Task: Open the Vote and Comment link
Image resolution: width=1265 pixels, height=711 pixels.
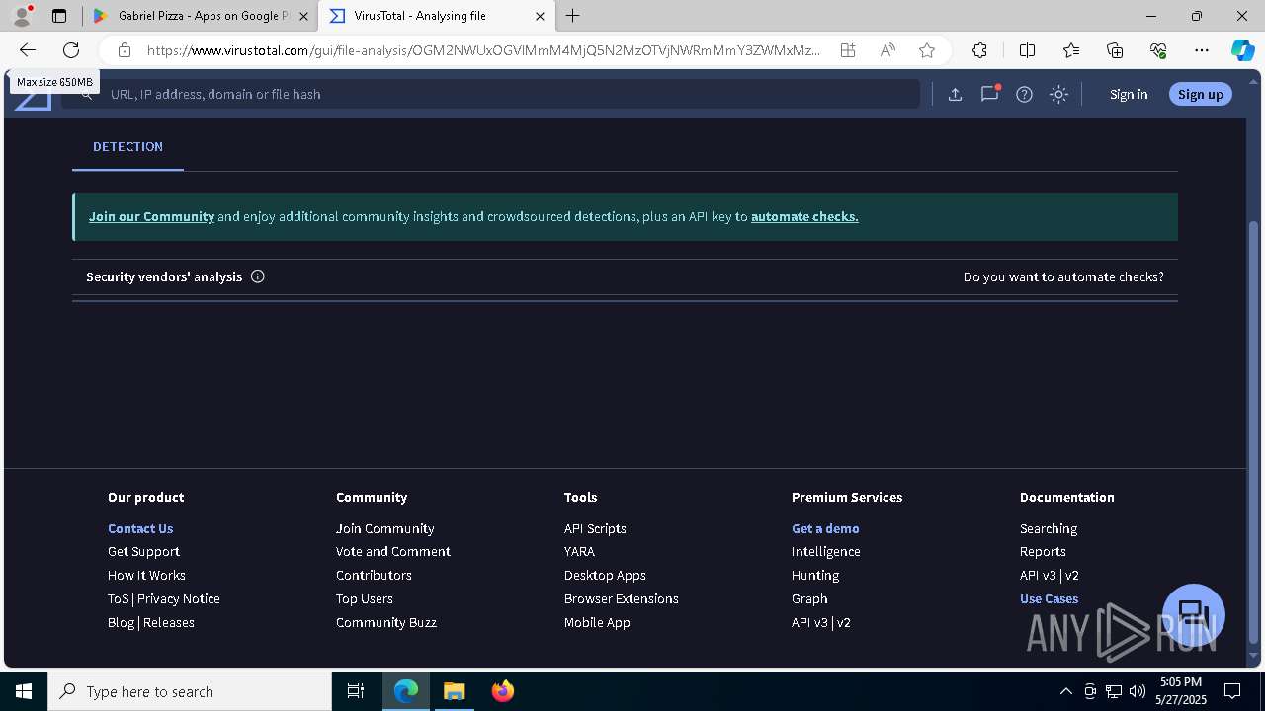Action: pyautogui.click(x=392, y=551)
